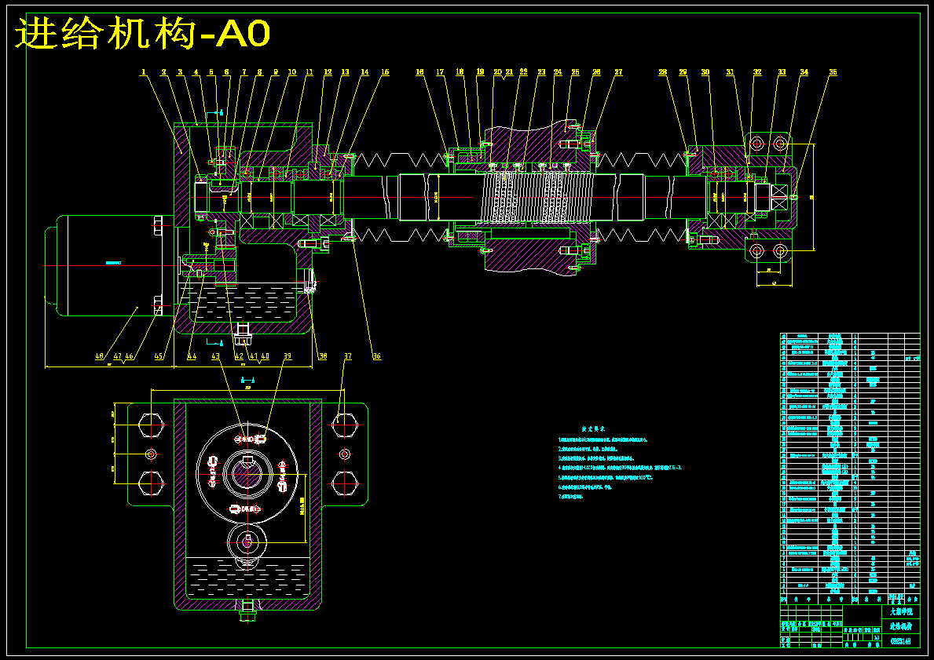
Task: Click item number 27 leader label
Action: pos(618,73)
